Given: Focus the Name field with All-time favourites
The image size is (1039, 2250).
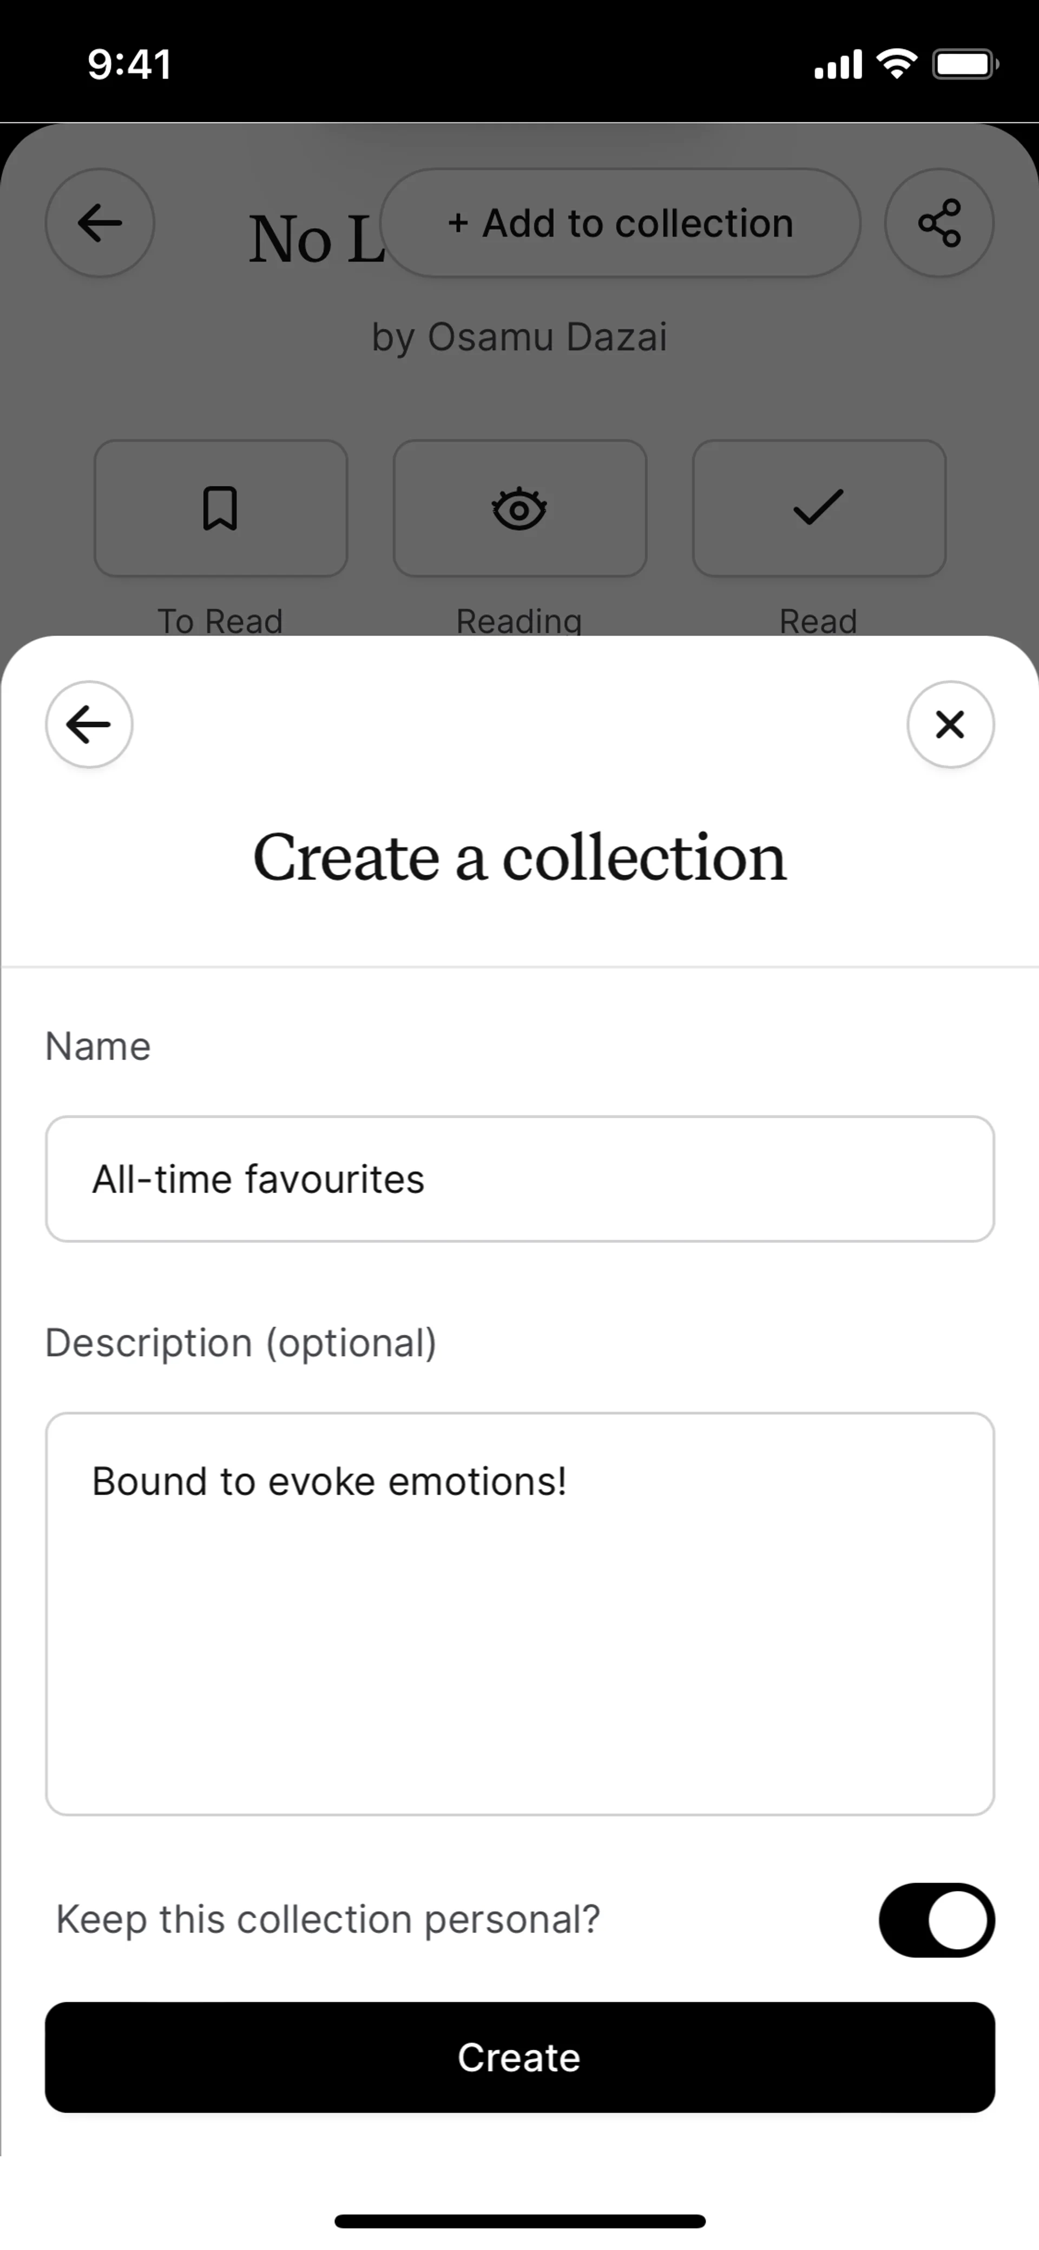Looking at the screenshot, I should pos(519,1178).
